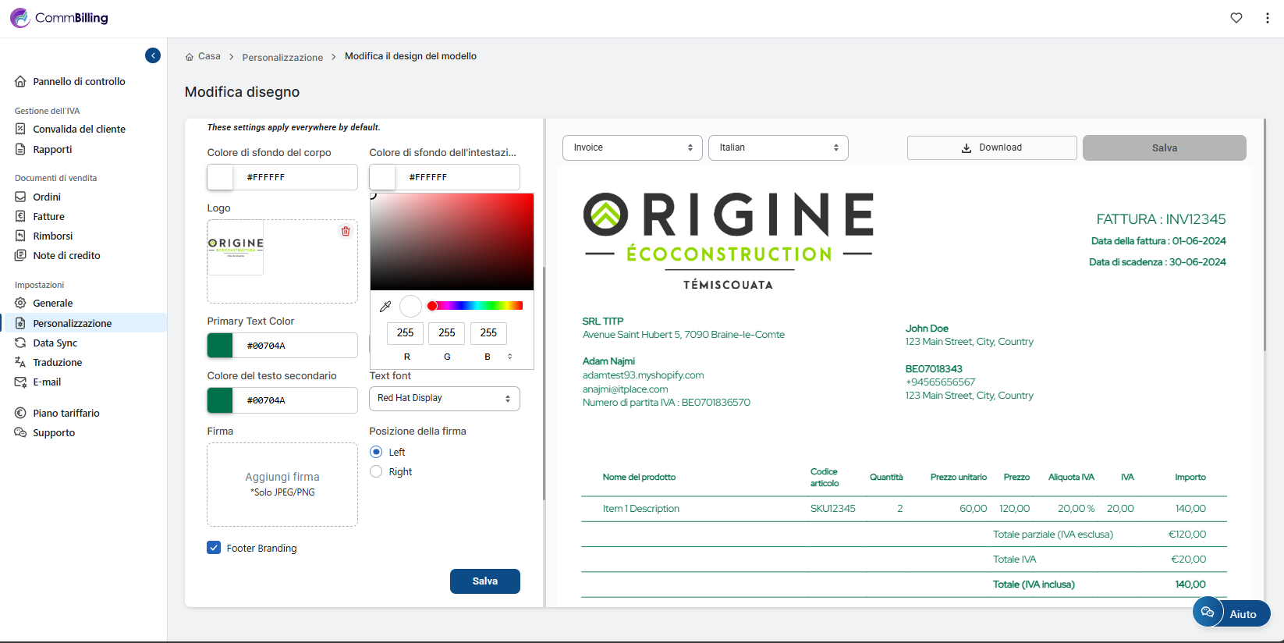The width and height of the screenshot is (1284, 643).
Task: Expand the Italian language dropdown
Action: pyautogui.click(x=778, y=147)
